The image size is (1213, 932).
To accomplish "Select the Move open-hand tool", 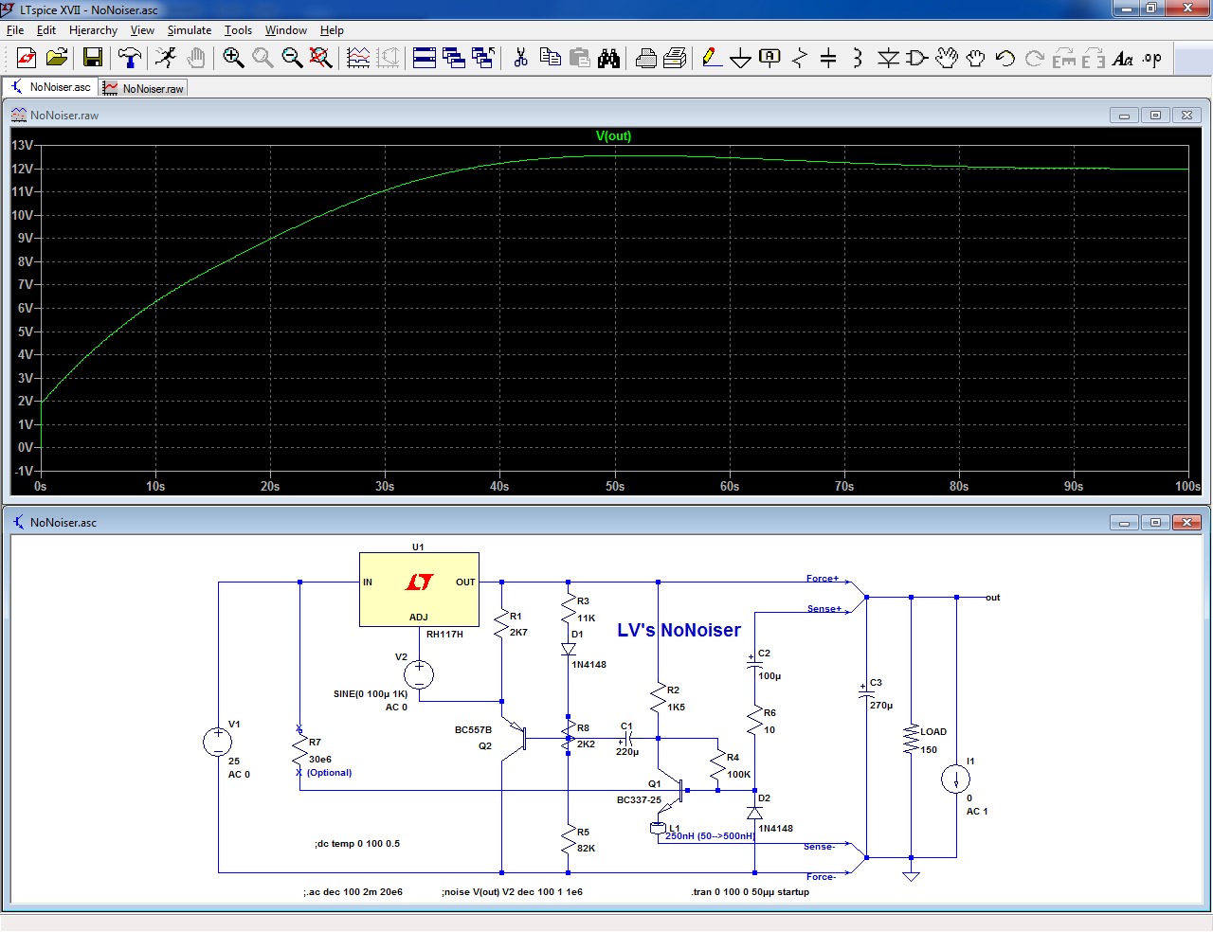I will [947, 58].
